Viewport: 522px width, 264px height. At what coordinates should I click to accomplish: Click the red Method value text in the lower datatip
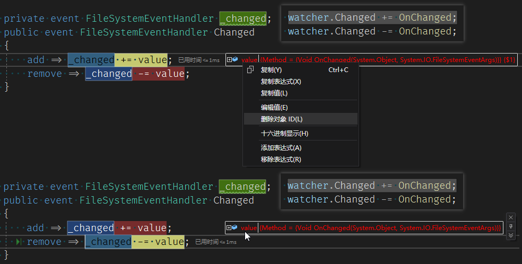tap(380, 227)
